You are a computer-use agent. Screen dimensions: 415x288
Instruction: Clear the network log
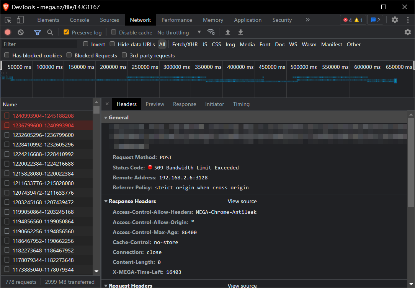[21, 33]
